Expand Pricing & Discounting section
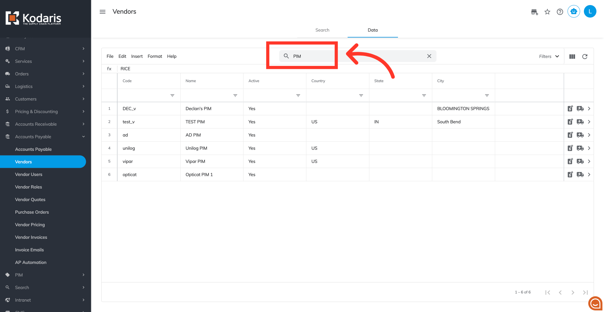 [x=45, y=112]
